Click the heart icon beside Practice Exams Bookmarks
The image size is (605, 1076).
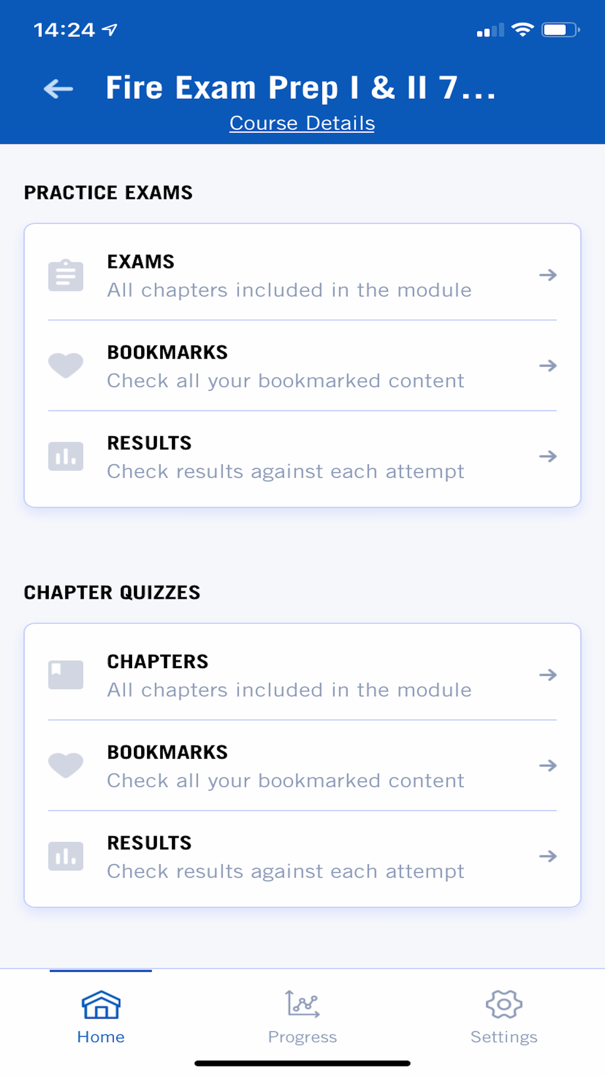click(66, 365)
